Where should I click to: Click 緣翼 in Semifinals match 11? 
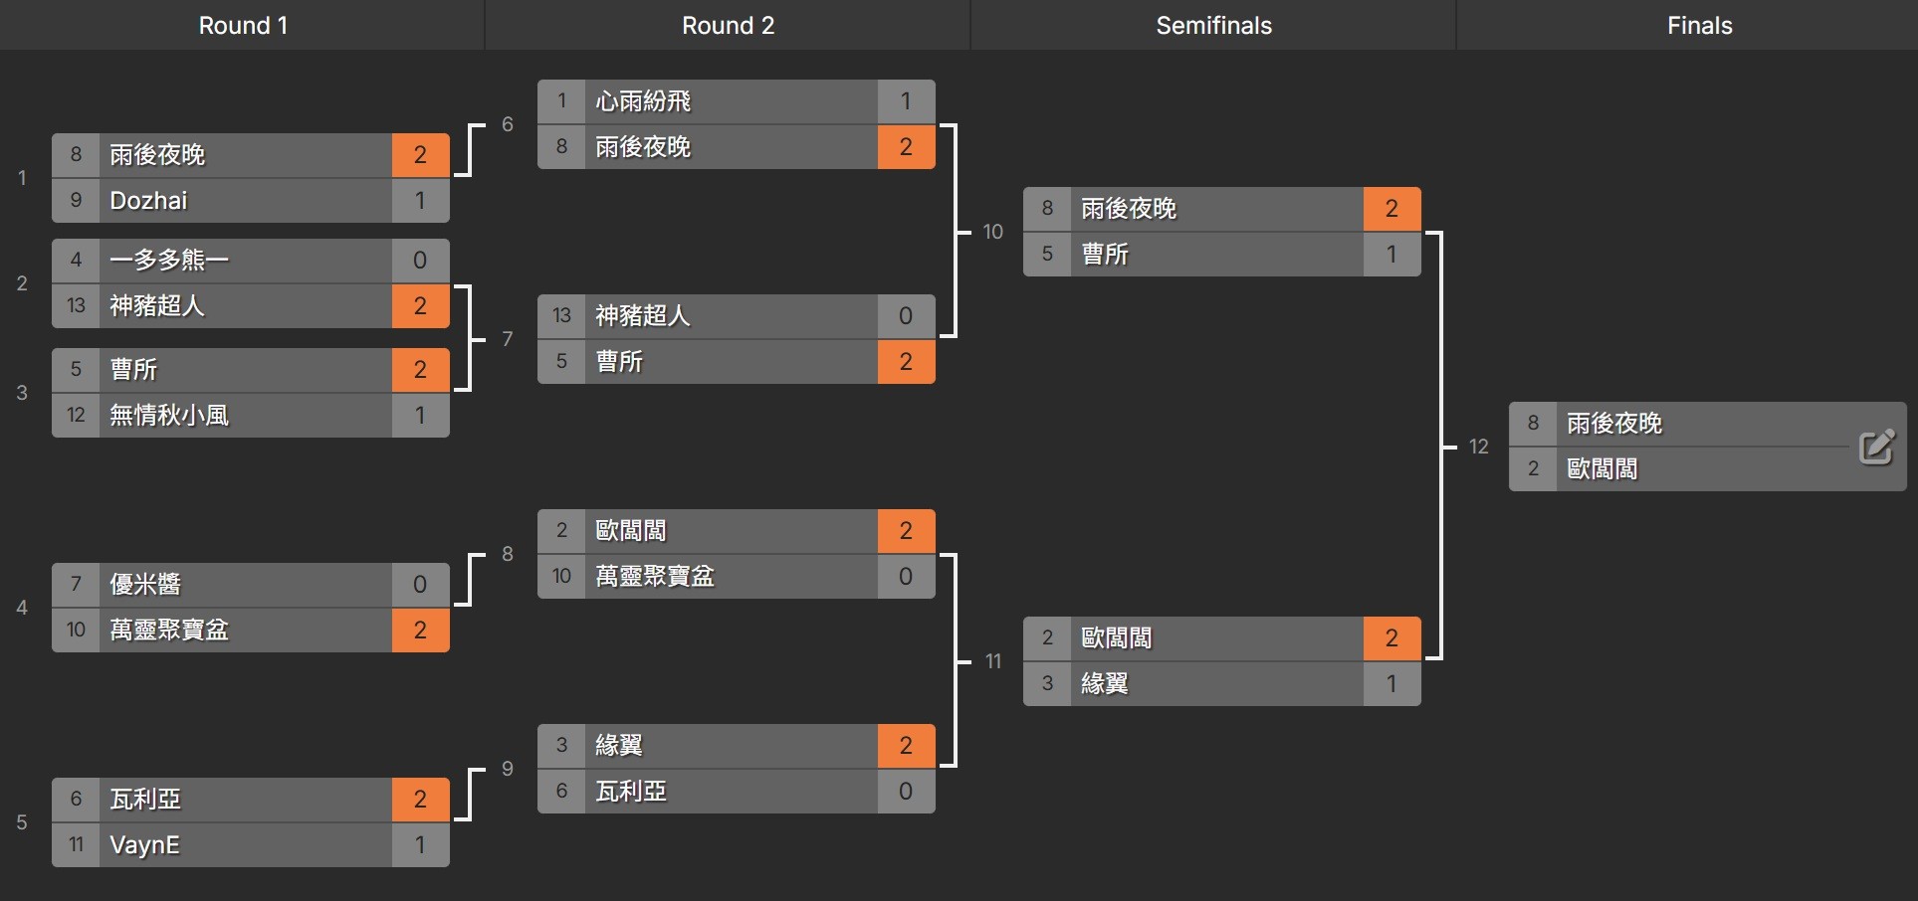tap(1105, 684)
